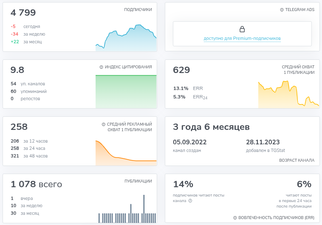Click the question icon after 'канала' text

190,201
